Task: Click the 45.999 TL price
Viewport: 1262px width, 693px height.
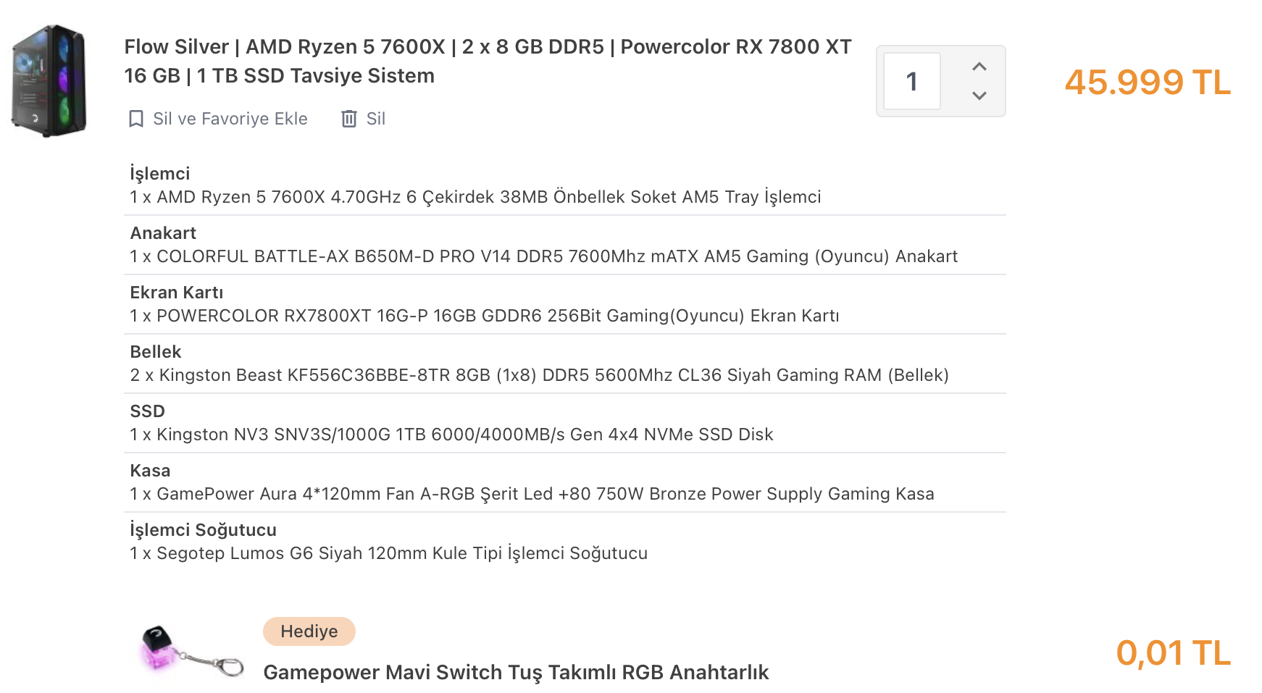Action: pos(1147,82)
